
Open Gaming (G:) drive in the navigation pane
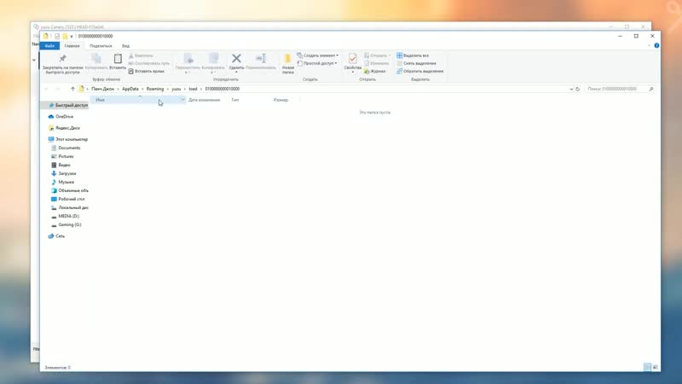[x=66, y=224]
